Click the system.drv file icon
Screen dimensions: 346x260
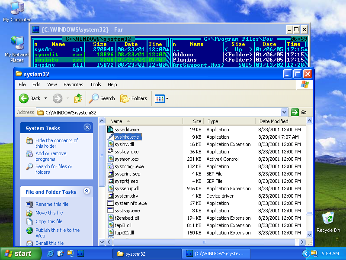click(x=111, y=196)
